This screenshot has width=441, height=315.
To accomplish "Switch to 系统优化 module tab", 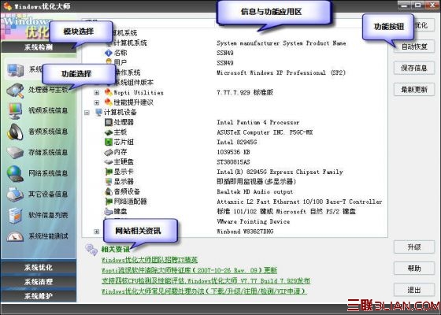I will click(39, 268).
